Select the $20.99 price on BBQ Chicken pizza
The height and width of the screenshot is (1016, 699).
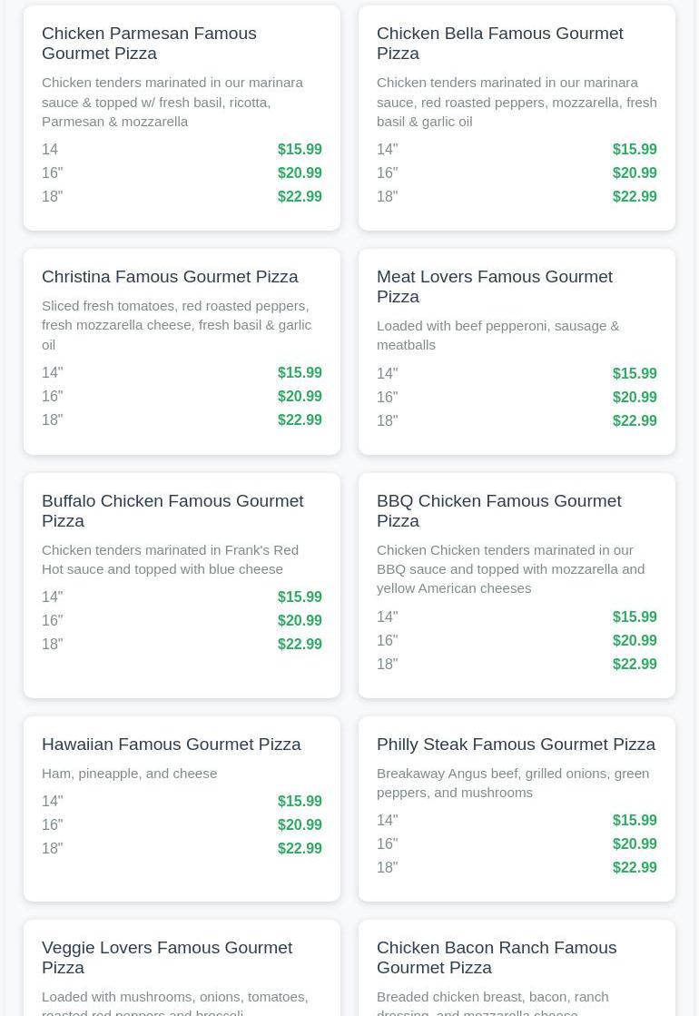pos(635,640)
